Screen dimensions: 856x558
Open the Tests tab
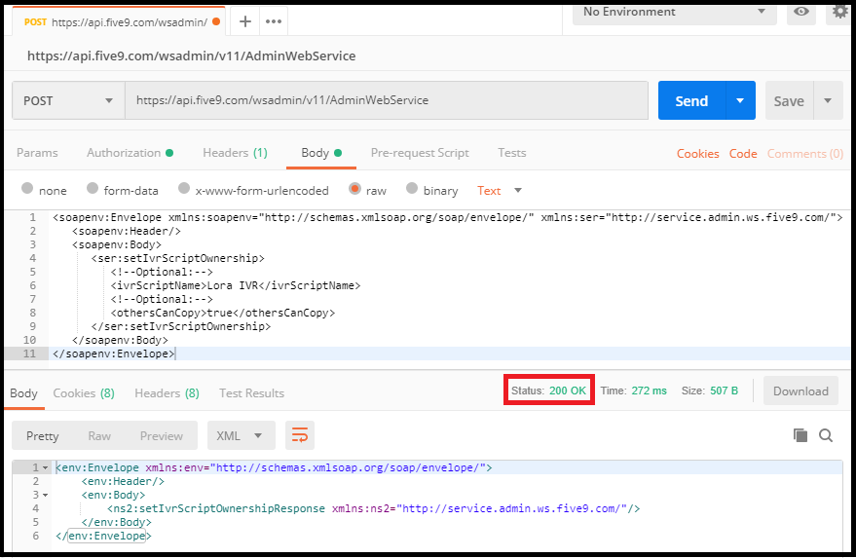pos(511,153)
